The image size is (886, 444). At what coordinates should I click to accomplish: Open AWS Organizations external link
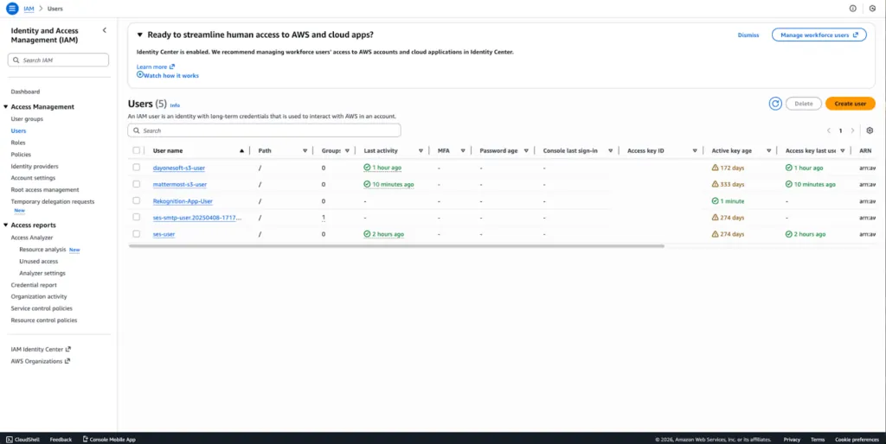click(x=40, y=361)
